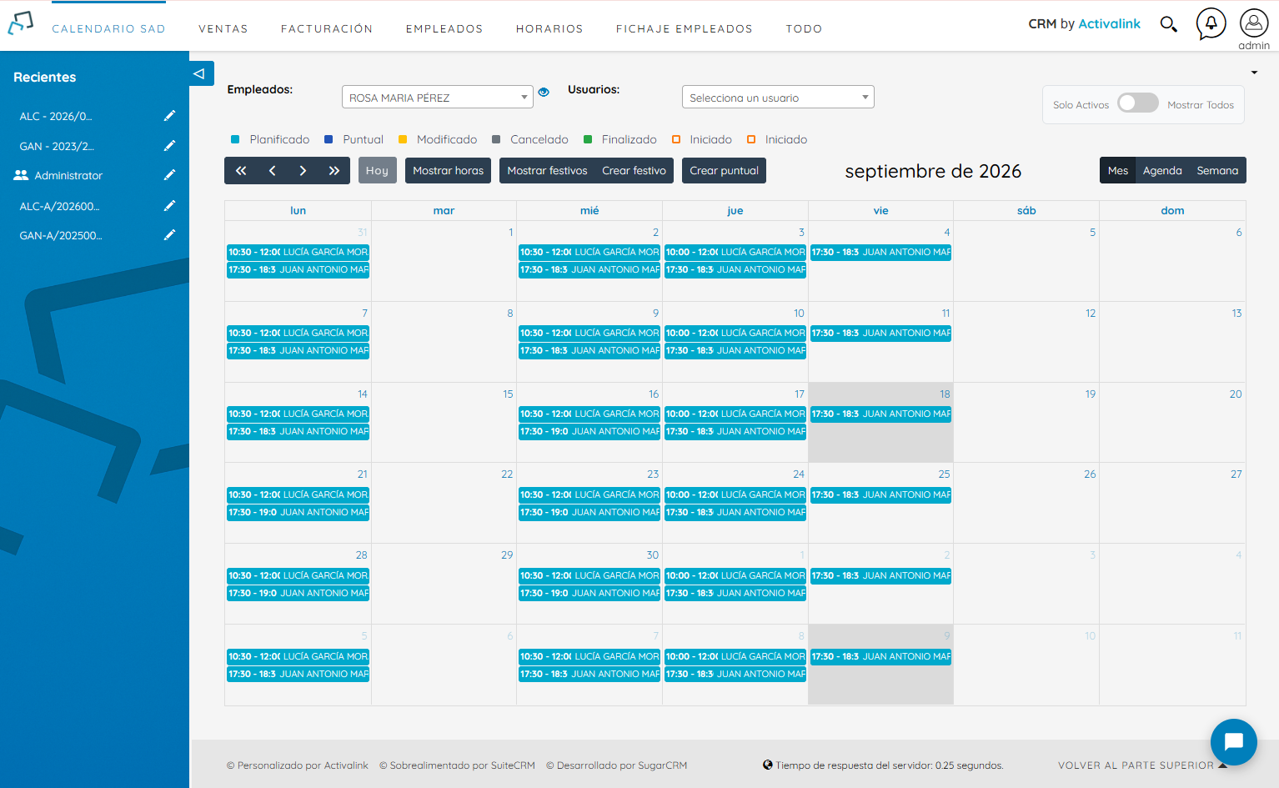Open the chat bubble widget
Image resolution: width=1279 pixels, height=788 pixels.
(x=1234, y=741)
